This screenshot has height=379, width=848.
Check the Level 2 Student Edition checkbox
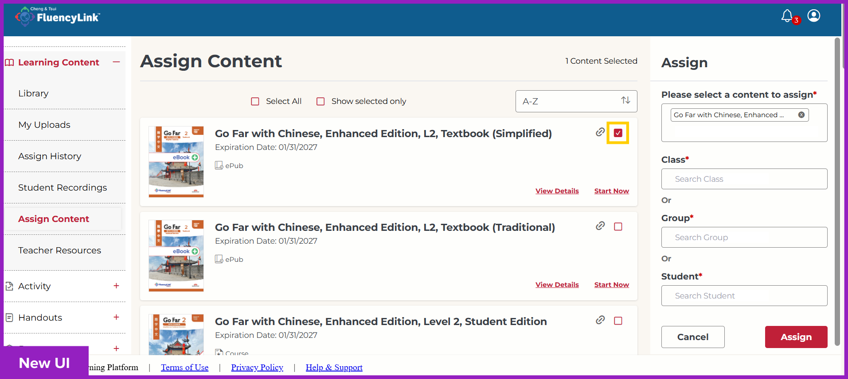click(618, 321)
